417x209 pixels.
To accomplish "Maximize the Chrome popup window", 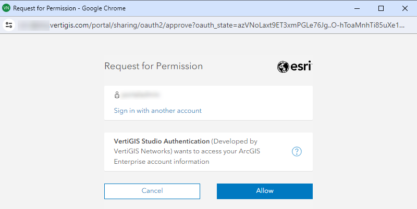I will 381,8.
